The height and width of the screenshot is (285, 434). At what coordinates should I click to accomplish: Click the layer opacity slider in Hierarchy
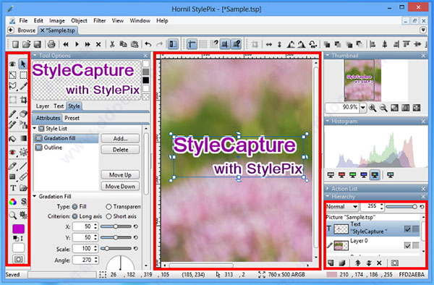click(x=401, y=207)
